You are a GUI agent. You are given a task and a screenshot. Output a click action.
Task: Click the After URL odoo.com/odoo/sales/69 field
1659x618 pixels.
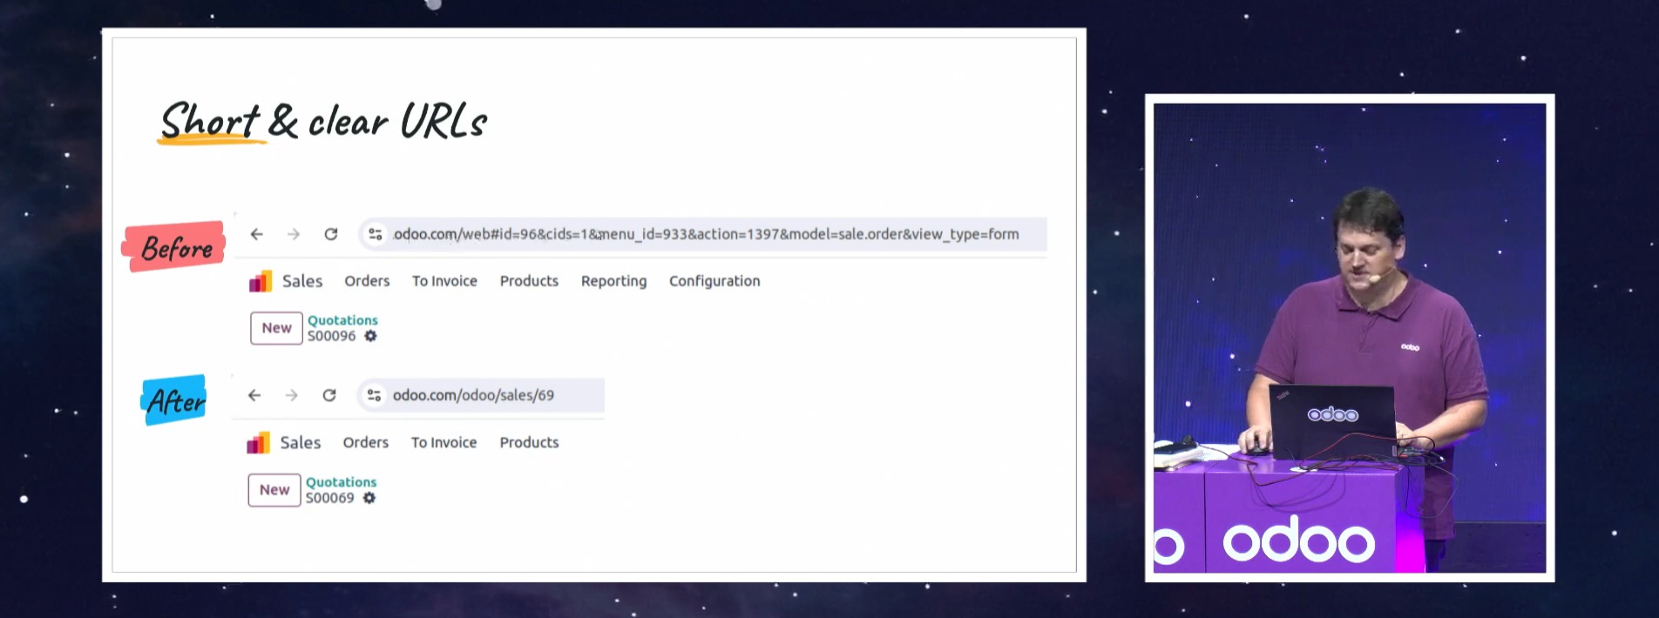coord(481,395)
